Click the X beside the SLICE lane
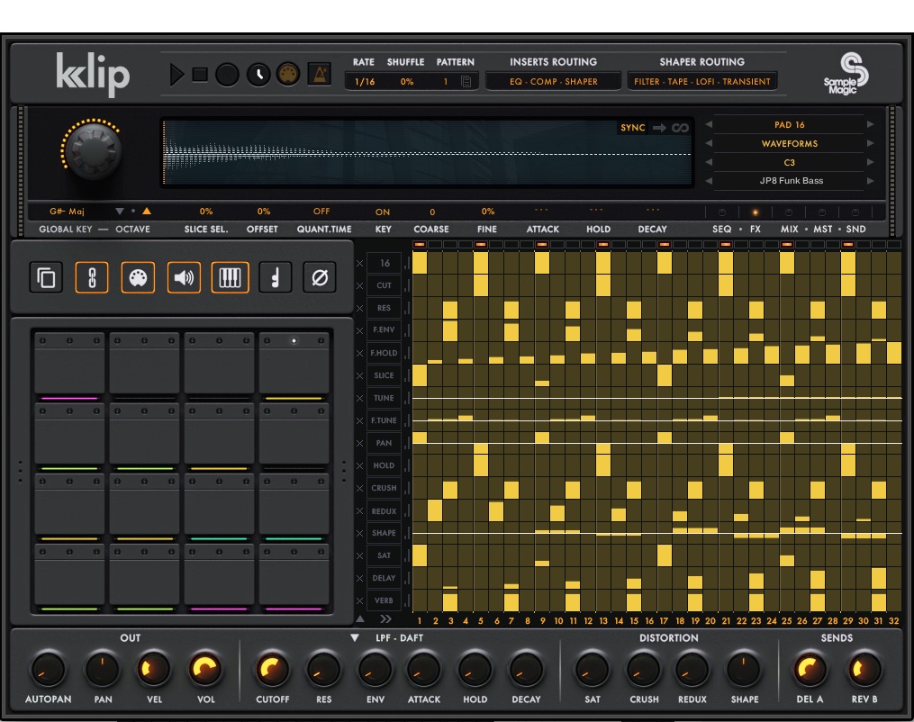This screenshot has height=722, width=914. click(x=359, y=376)
